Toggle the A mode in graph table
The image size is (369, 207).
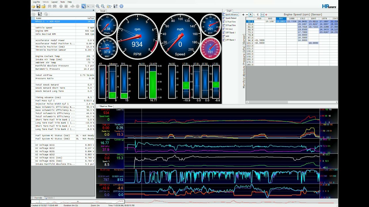(x=251, y=15)
